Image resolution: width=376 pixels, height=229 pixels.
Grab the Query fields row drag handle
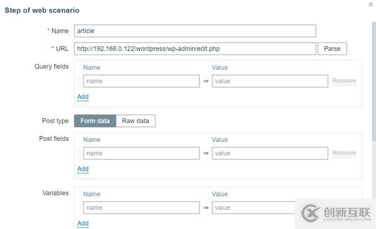tap(79, 81)
